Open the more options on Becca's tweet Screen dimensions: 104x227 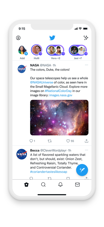pos(86,150)
